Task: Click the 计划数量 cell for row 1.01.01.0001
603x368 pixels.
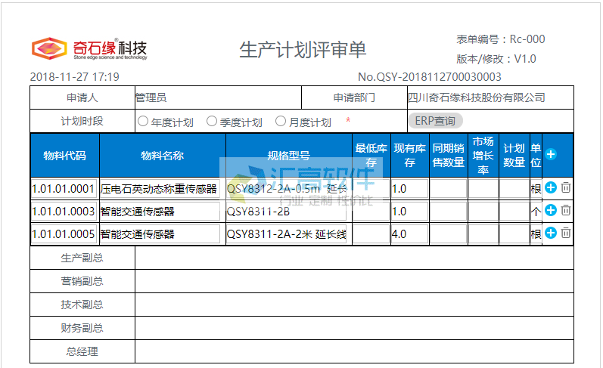Action: coord(514,189)
